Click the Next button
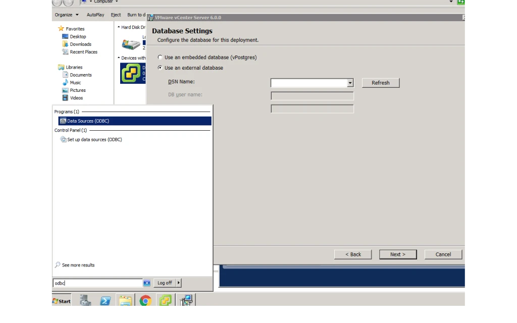This screenshot has width=517, height=323. click(x=398, y=254)
